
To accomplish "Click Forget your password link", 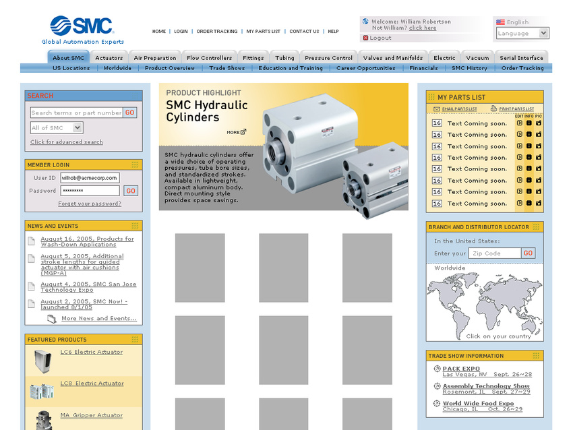I will click(90, 204).
